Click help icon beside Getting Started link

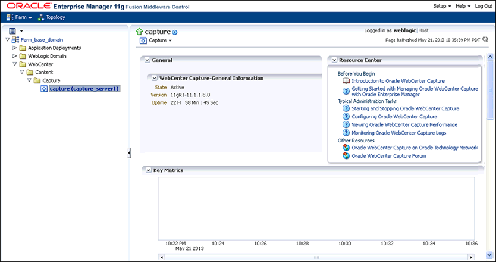[x=346, y=91]
